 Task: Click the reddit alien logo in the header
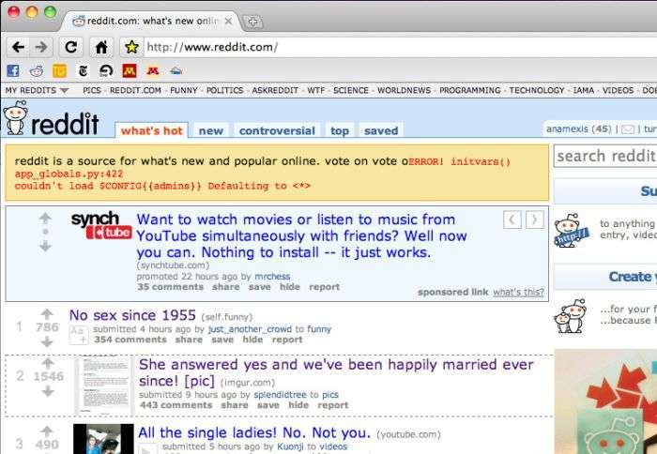coord(16,118)
